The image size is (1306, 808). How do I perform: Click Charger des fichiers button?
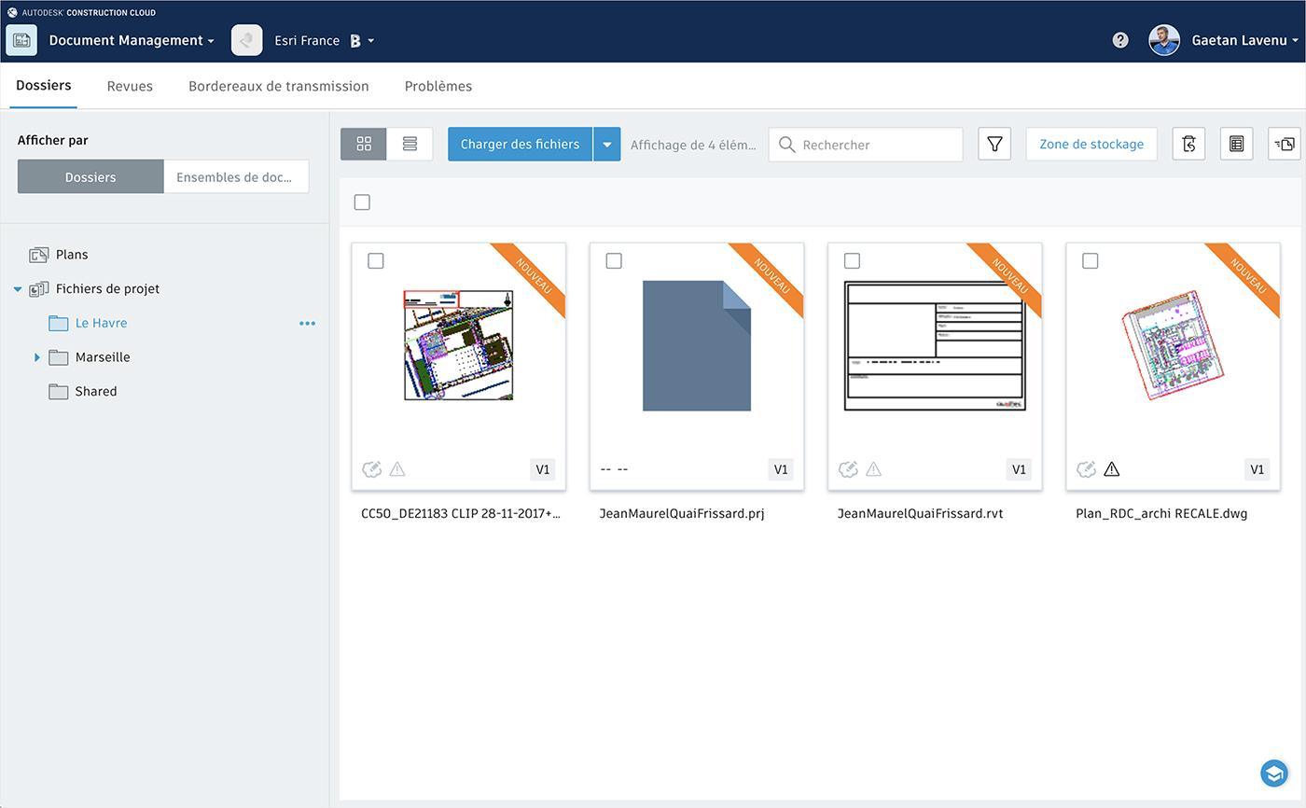520,145
